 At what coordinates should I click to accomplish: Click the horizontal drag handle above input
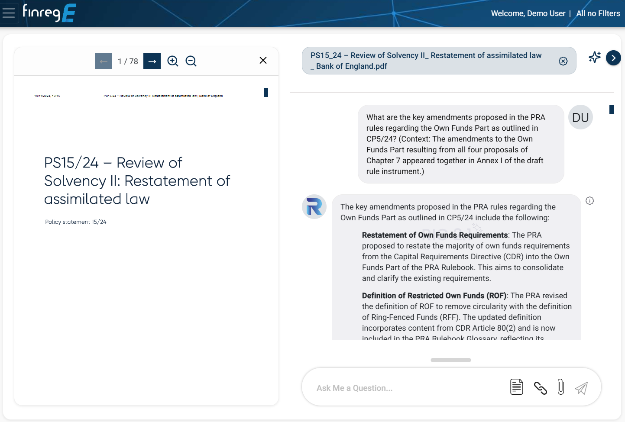(x=451, y=360)
